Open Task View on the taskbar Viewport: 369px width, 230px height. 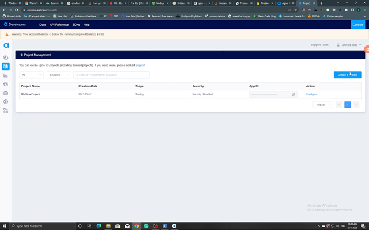click(x=89, y=226)
